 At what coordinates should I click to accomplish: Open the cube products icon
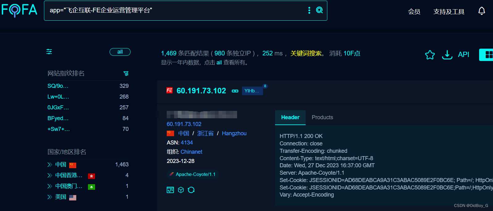click(181, 190)
